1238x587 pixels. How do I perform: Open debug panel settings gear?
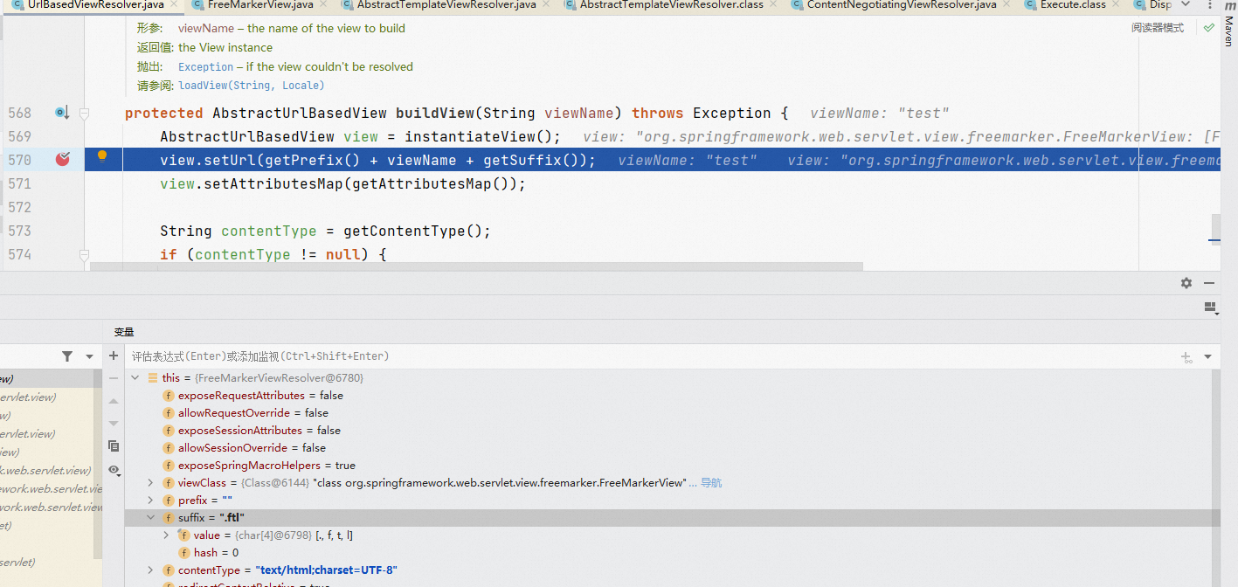1186,283
